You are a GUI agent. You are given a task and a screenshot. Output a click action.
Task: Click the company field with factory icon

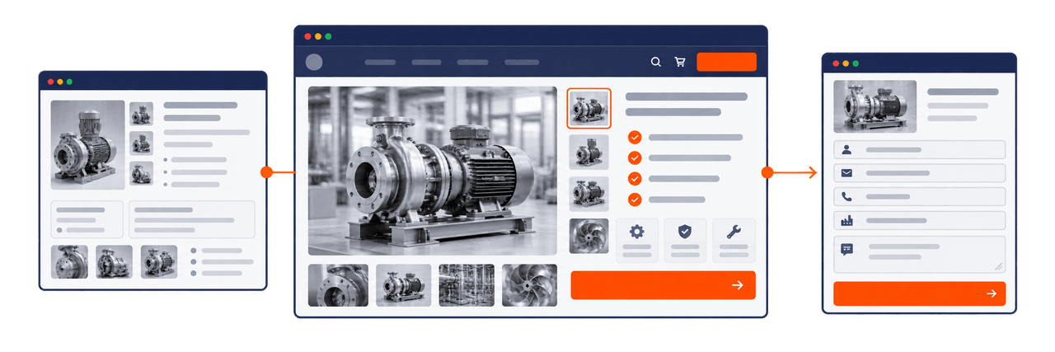pyautogui.click(x=919, y=221)
